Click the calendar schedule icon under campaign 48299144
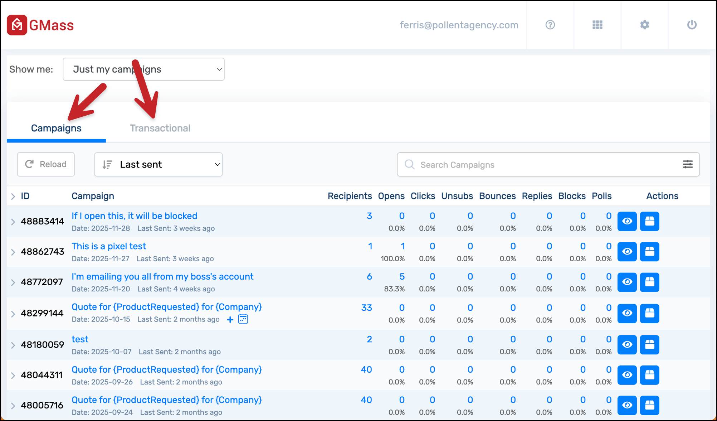The image size is (717, 421). (243, 319)
